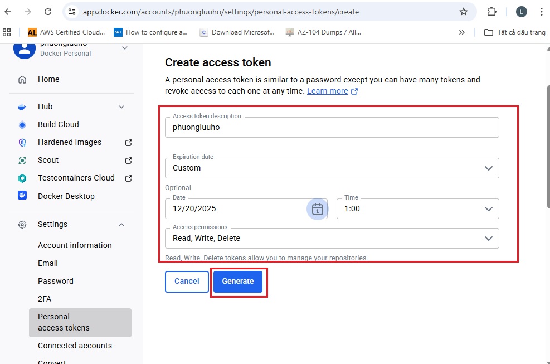Click the Docker Desktop icon
This screenshot has height=364, width=550.
(22, 196)
